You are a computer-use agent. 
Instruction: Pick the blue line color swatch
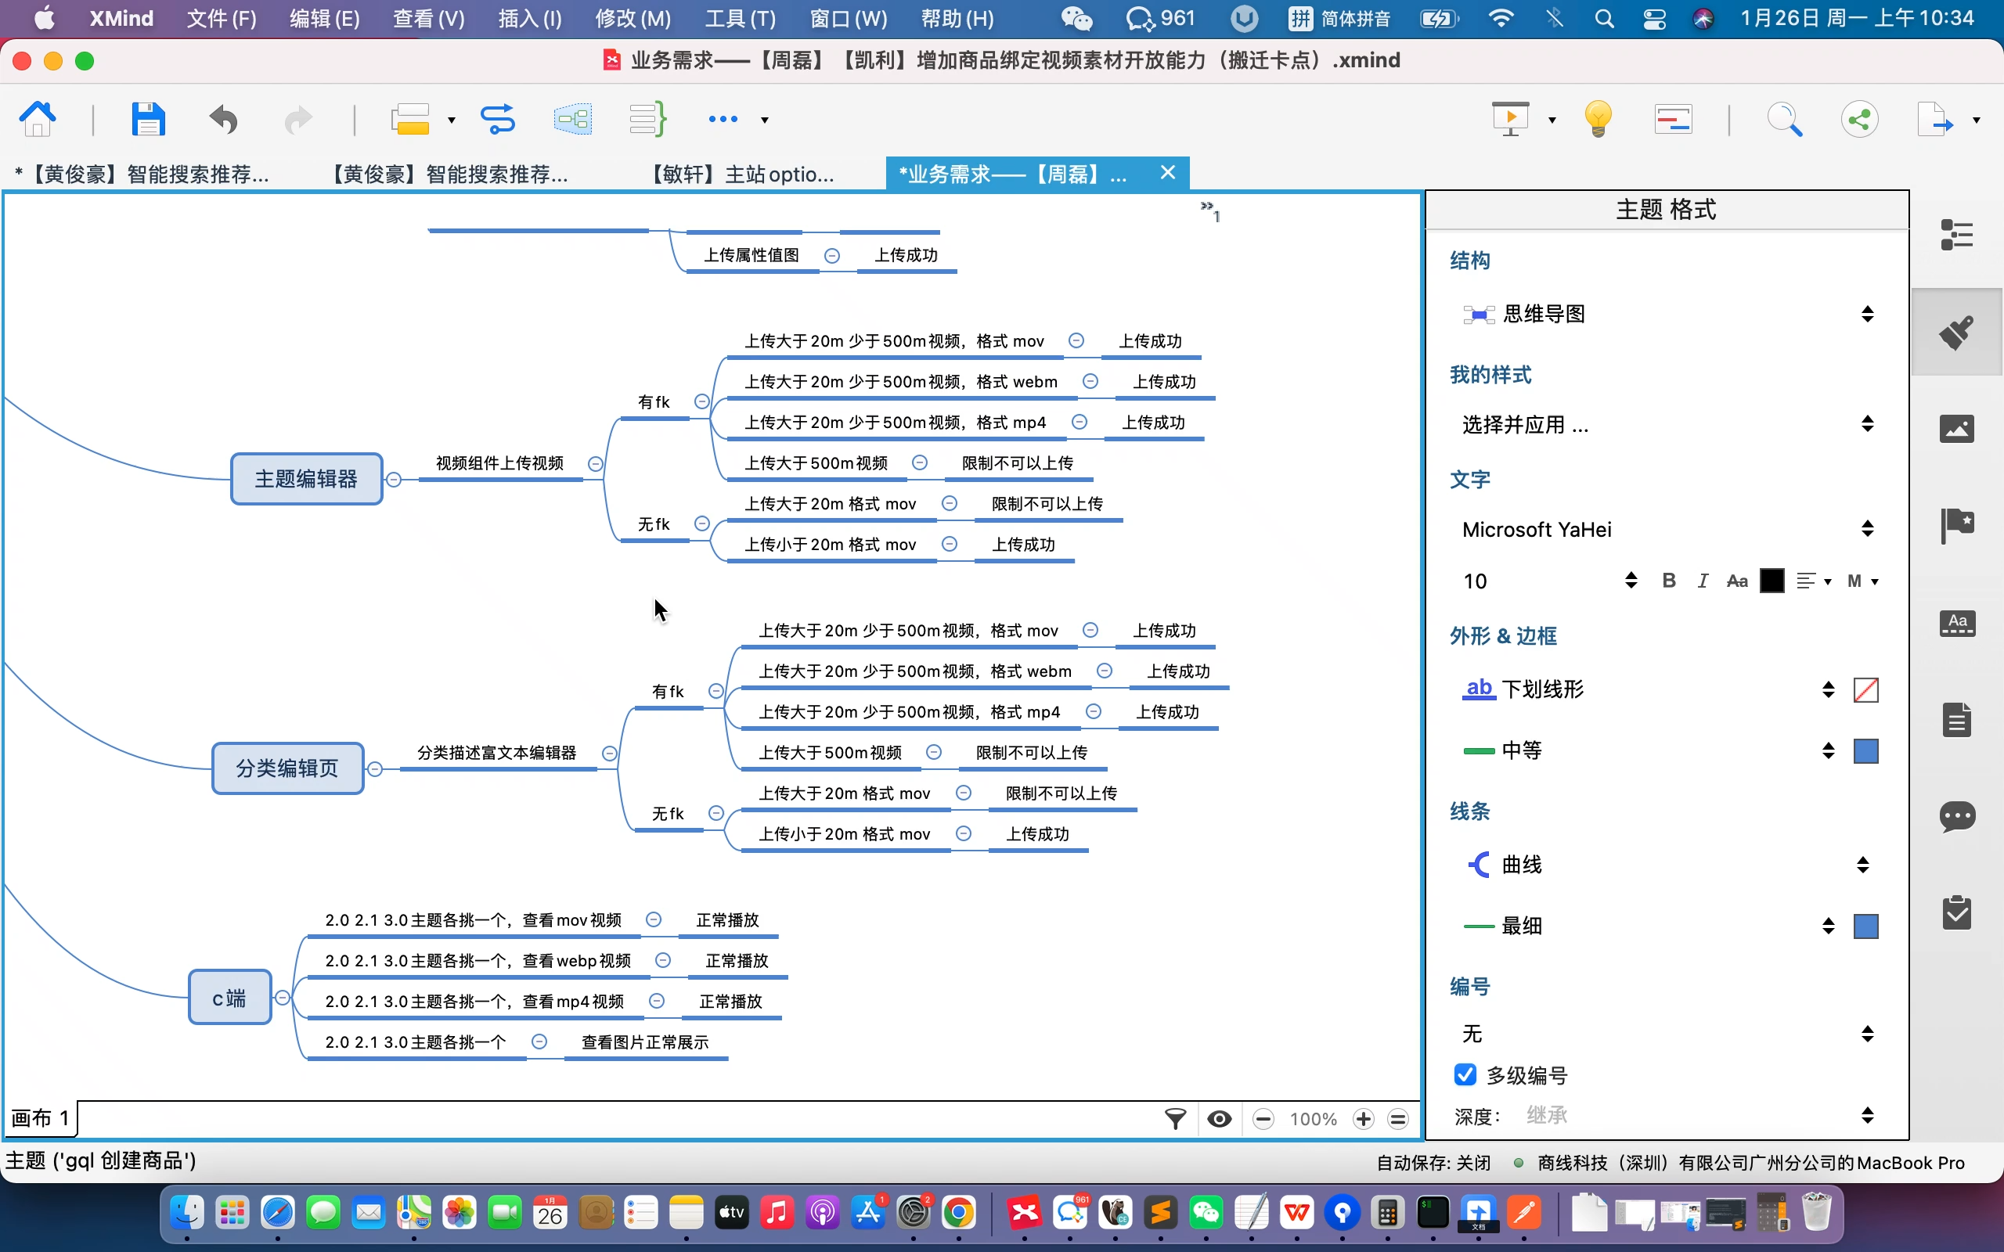1865,926
